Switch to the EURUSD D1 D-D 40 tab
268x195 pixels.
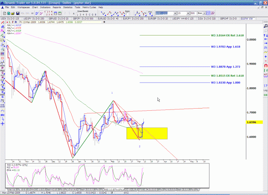109,18
